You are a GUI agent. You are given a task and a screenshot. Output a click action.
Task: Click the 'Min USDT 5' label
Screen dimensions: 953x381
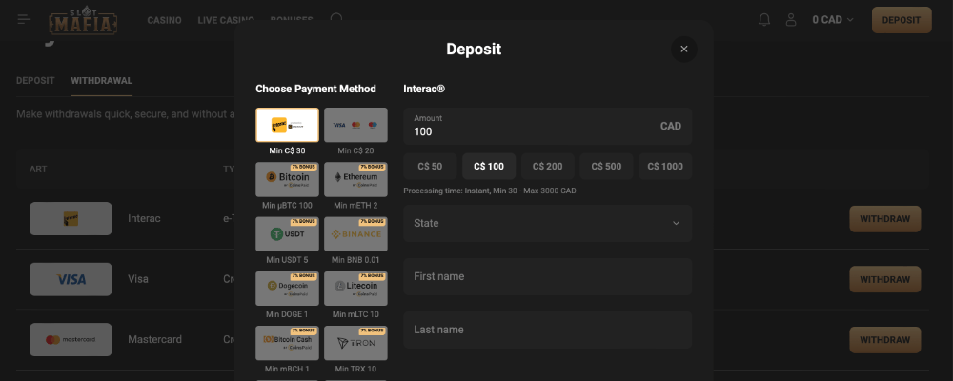(x=288, y=260)
